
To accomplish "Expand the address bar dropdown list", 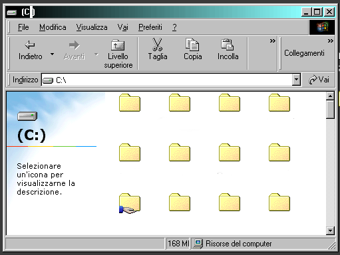I will point(296,80).
